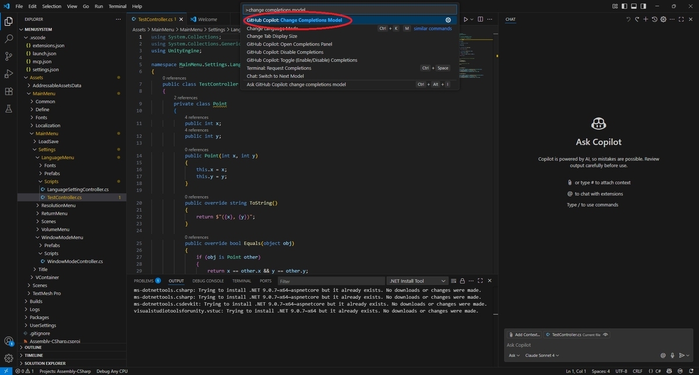Collapse the Assets folder
This screenshot has width=699, height=375.
pyautogui.click(x=73, y=77)
